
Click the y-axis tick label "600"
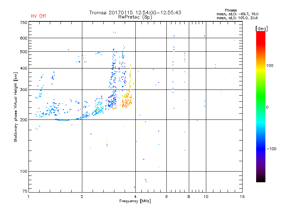[x=24, y=38]
